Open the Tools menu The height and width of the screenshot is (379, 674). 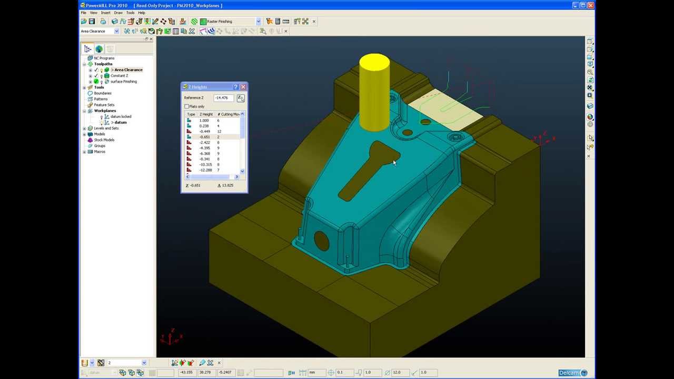pyautogui.click(x=130, y=13)
